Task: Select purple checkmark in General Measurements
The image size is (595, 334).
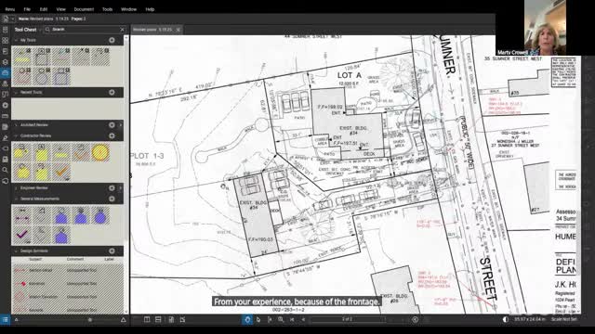Action: coord(22,235)
